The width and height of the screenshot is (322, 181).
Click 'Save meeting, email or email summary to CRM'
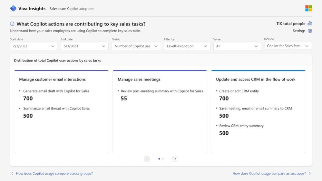[256, 108]
